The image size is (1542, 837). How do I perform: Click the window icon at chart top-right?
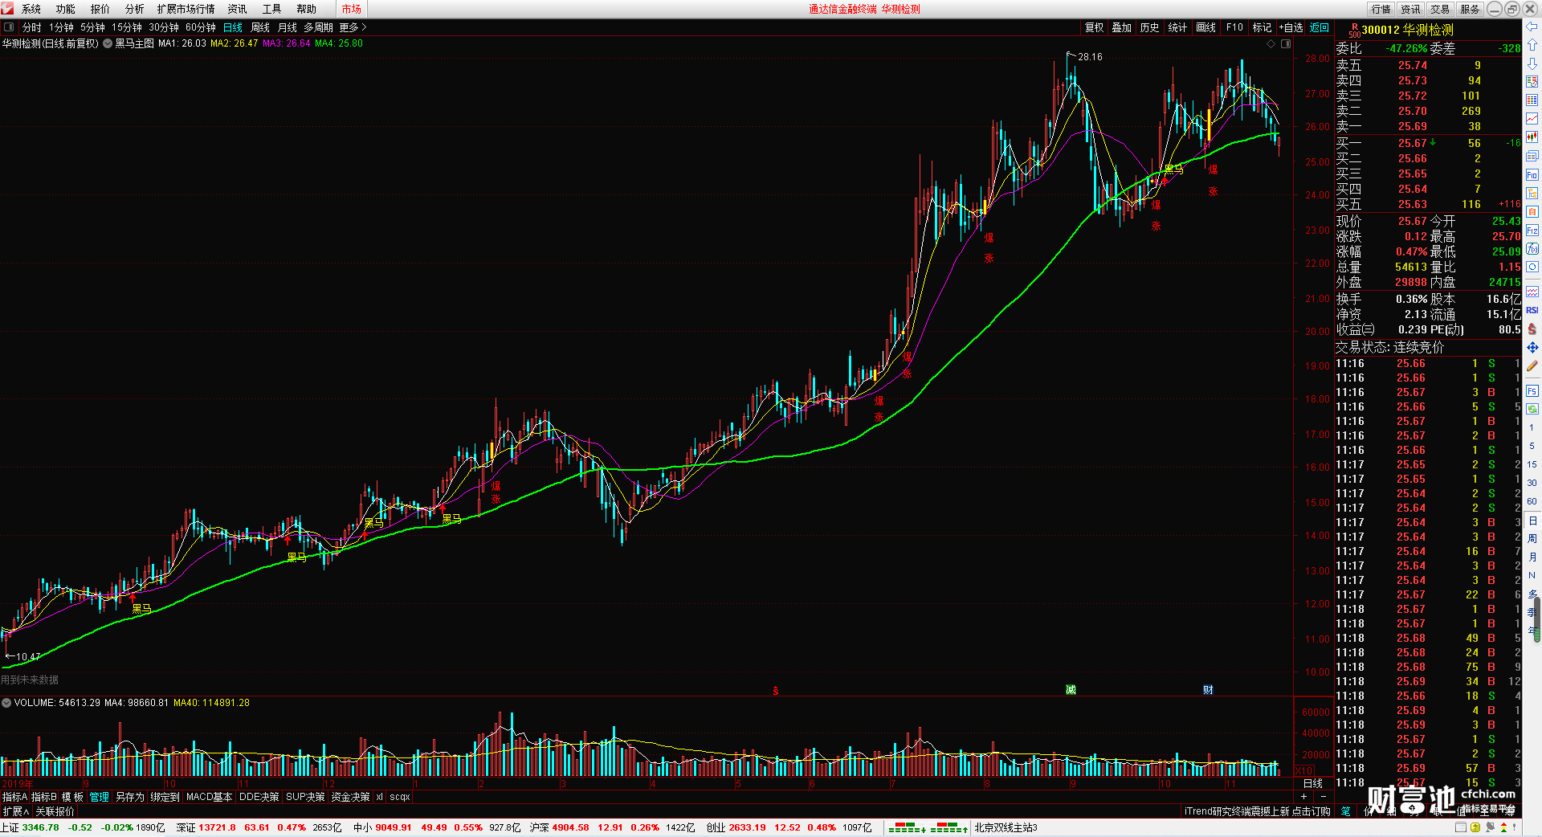(1285, 43)
